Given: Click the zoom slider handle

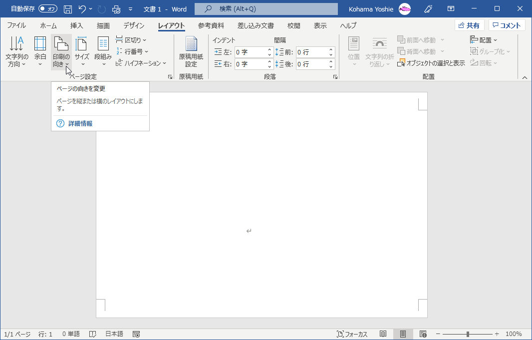Looking at the screenshot, I should [x=468, y=334].
